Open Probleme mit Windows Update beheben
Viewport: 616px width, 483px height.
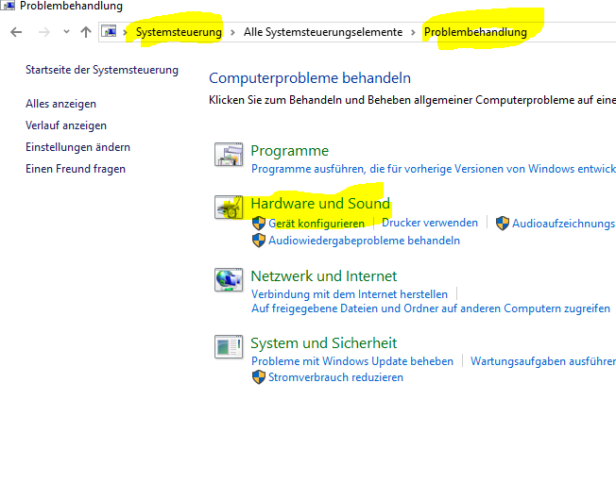[352, 361]
